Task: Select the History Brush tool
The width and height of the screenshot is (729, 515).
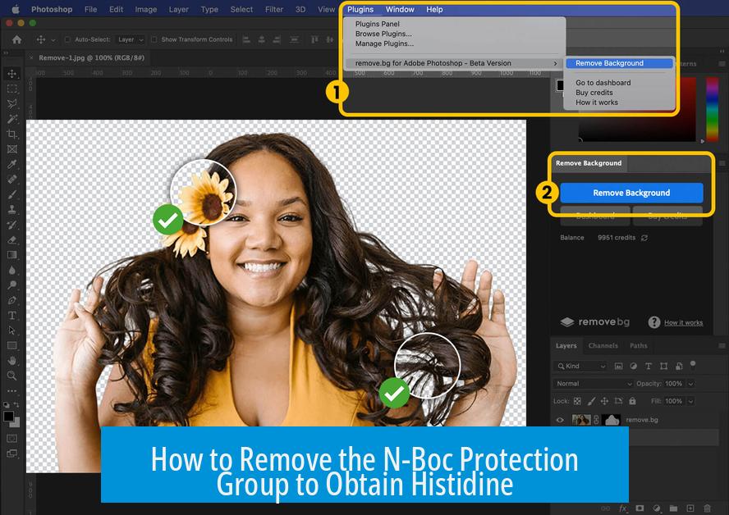Action: (12, 225)
